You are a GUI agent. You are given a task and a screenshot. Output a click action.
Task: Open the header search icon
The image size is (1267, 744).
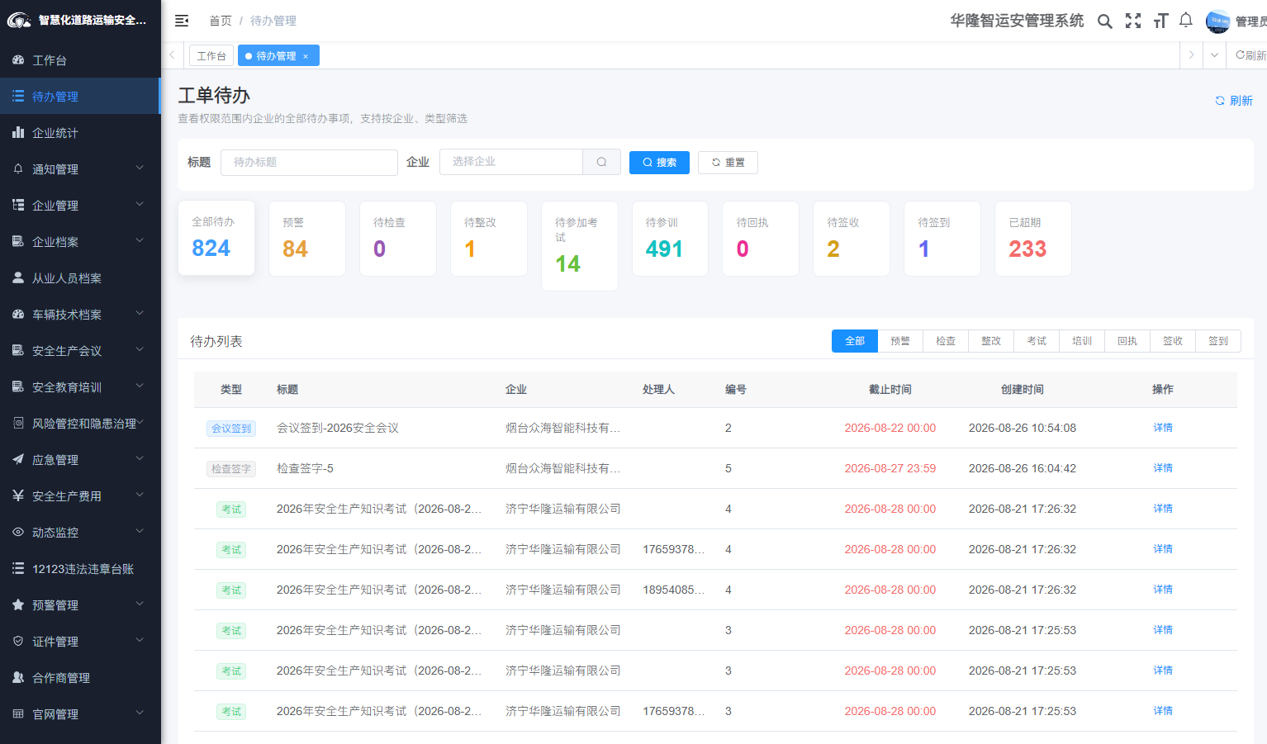coord(1104,21)
